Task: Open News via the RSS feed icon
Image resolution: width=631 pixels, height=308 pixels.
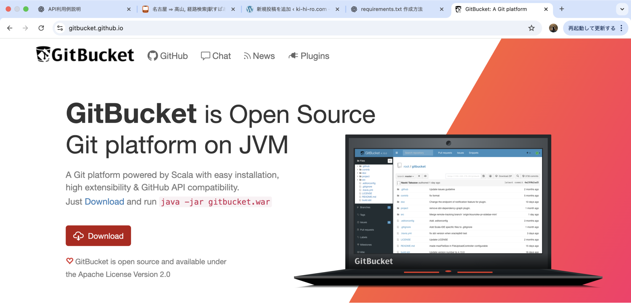Action: [247, 56]
